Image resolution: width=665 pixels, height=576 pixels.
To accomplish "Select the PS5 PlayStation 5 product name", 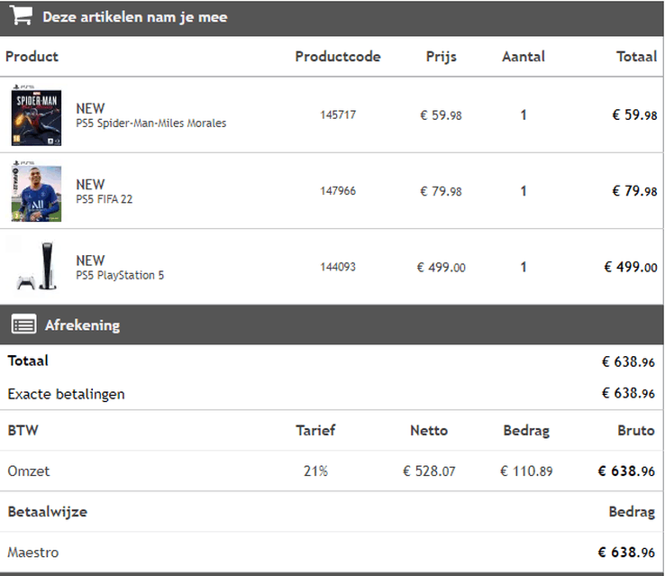I will (x=120, y=275).
